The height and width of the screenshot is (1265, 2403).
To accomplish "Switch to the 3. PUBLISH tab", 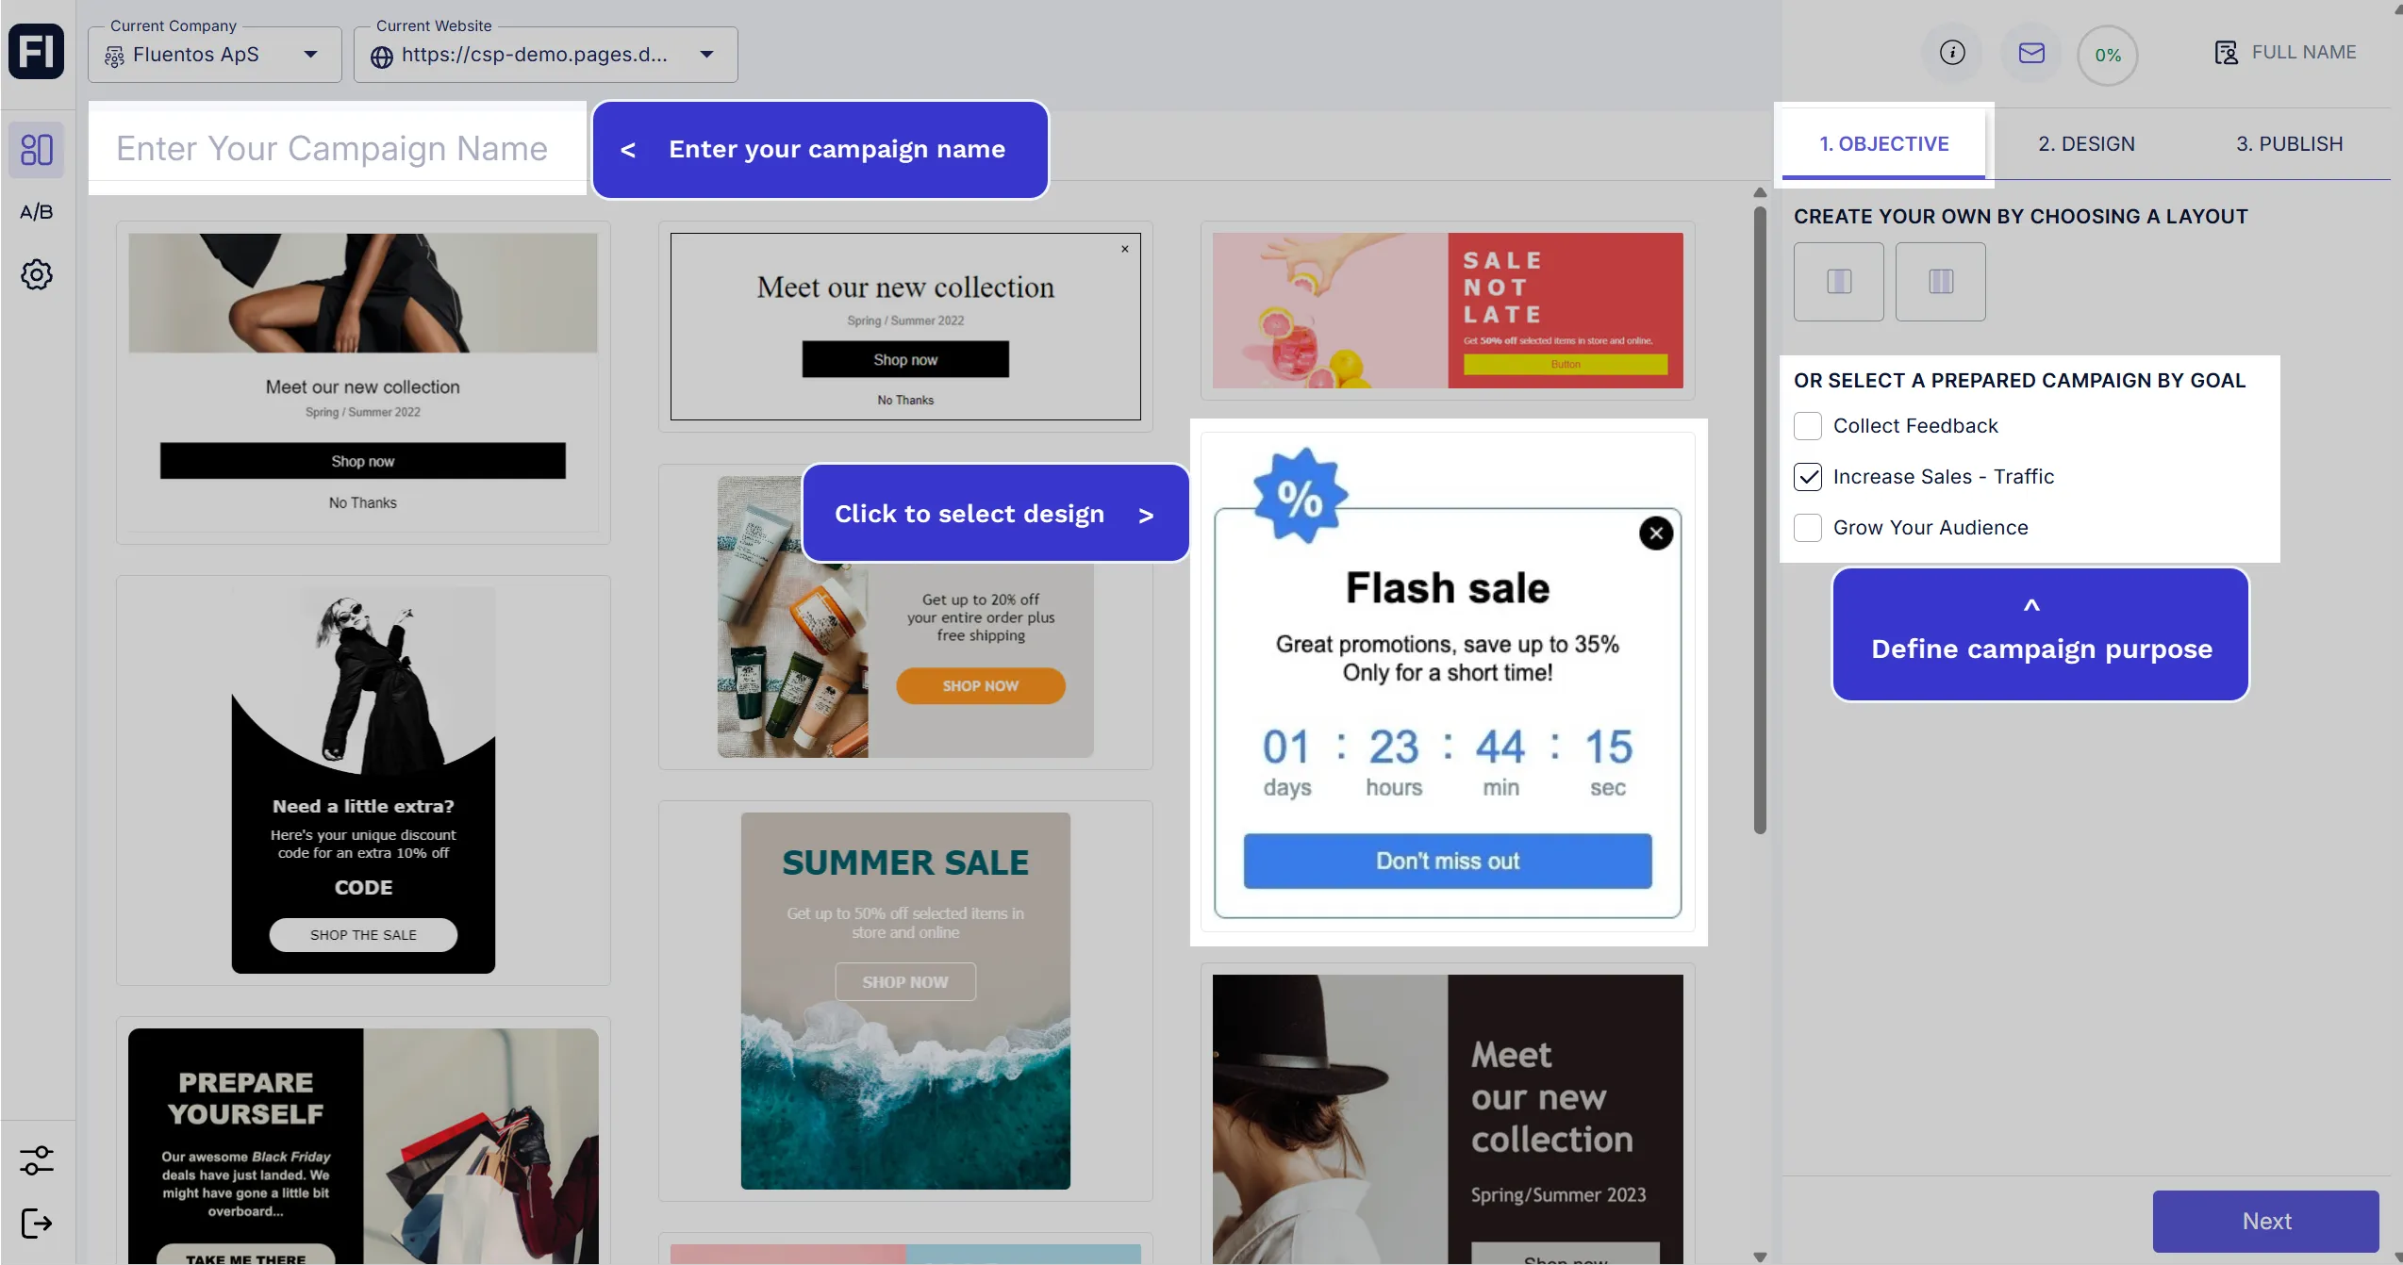I will [x=2289, y=144].
